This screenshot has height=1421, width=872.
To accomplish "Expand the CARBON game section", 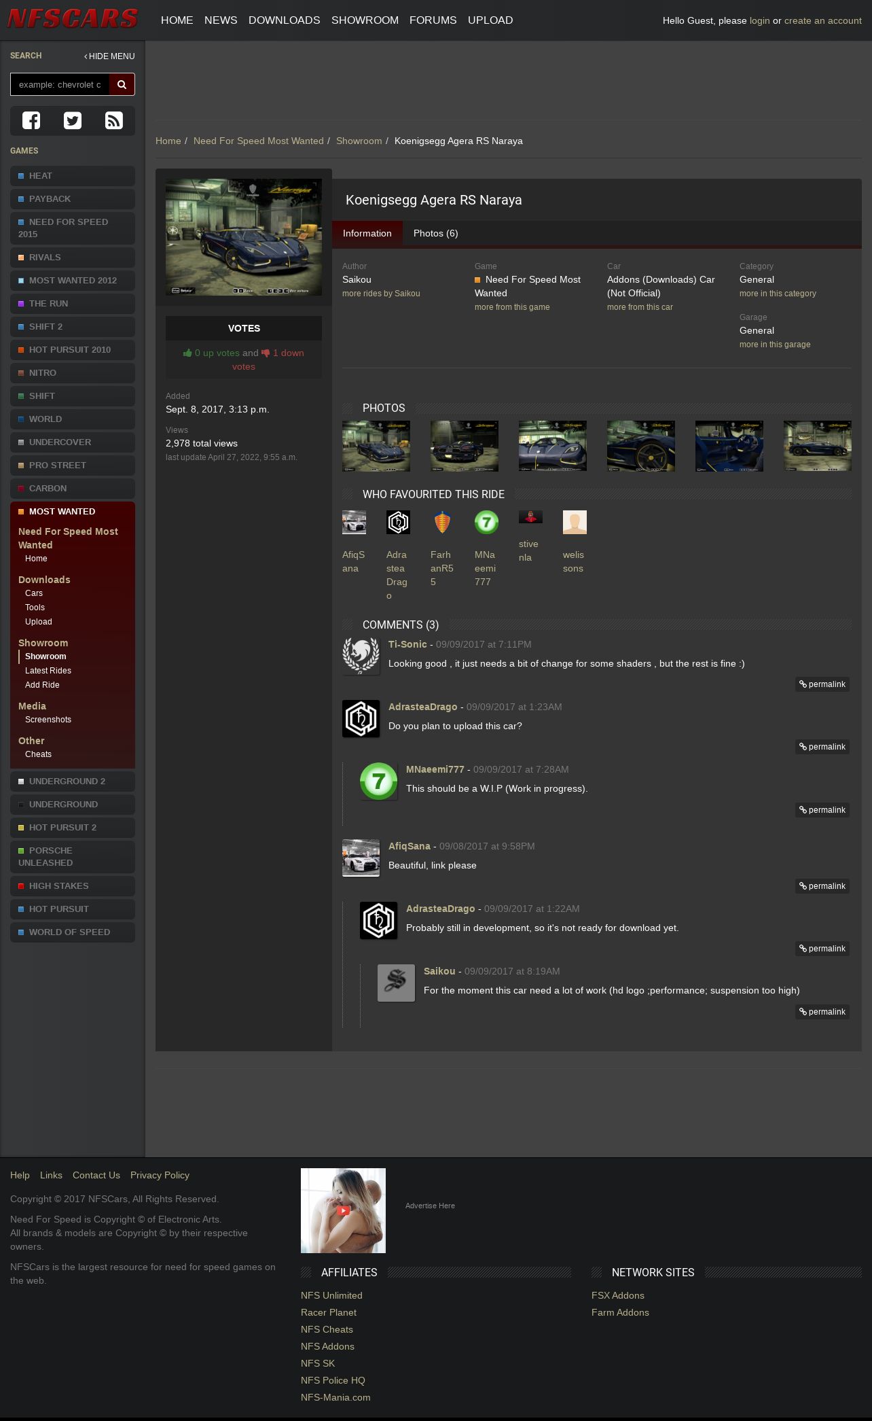I will (73, 489).
